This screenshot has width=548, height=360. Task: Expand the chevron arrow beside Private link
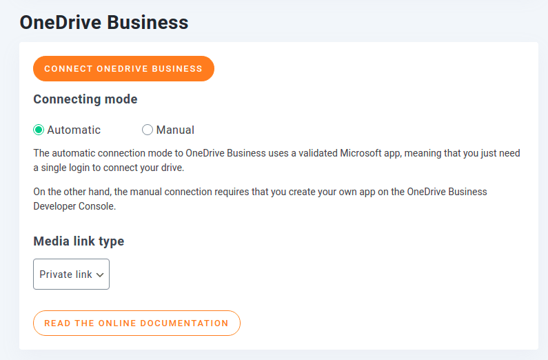pos(100,275)
